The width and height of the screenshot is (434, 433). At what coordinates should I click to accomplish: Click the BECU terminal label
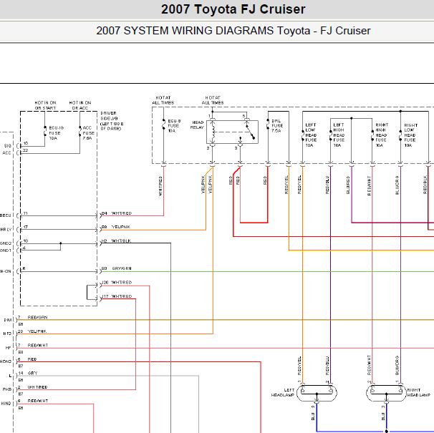(6, 215)
